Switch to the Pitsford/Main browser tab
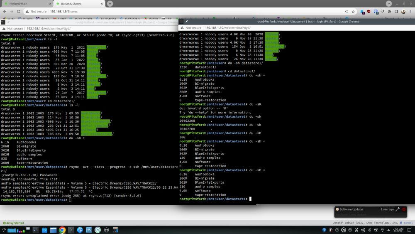This screenshot has width=415, height=234. click(27, 4)
